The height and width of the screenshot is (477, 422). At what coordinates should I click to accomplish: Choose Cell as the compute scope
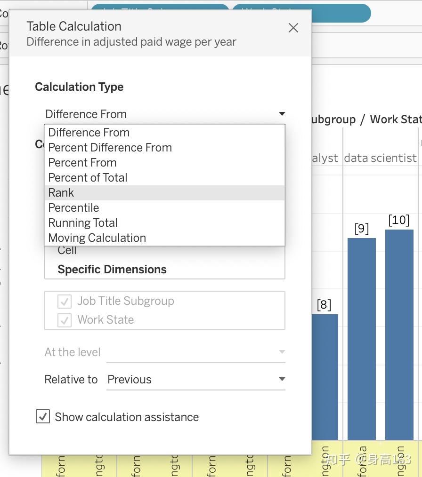67,250
